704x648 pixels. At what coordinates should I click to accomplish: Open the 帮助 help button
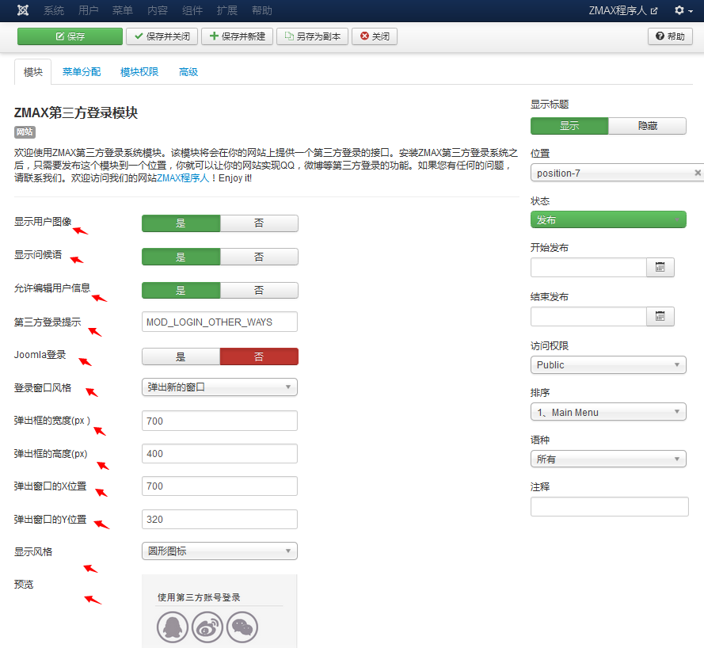pyautogui.click(x=670, y=36)
